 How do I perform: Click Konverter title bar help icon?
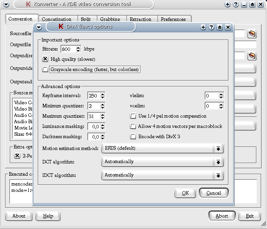click(x=235, y=4)
